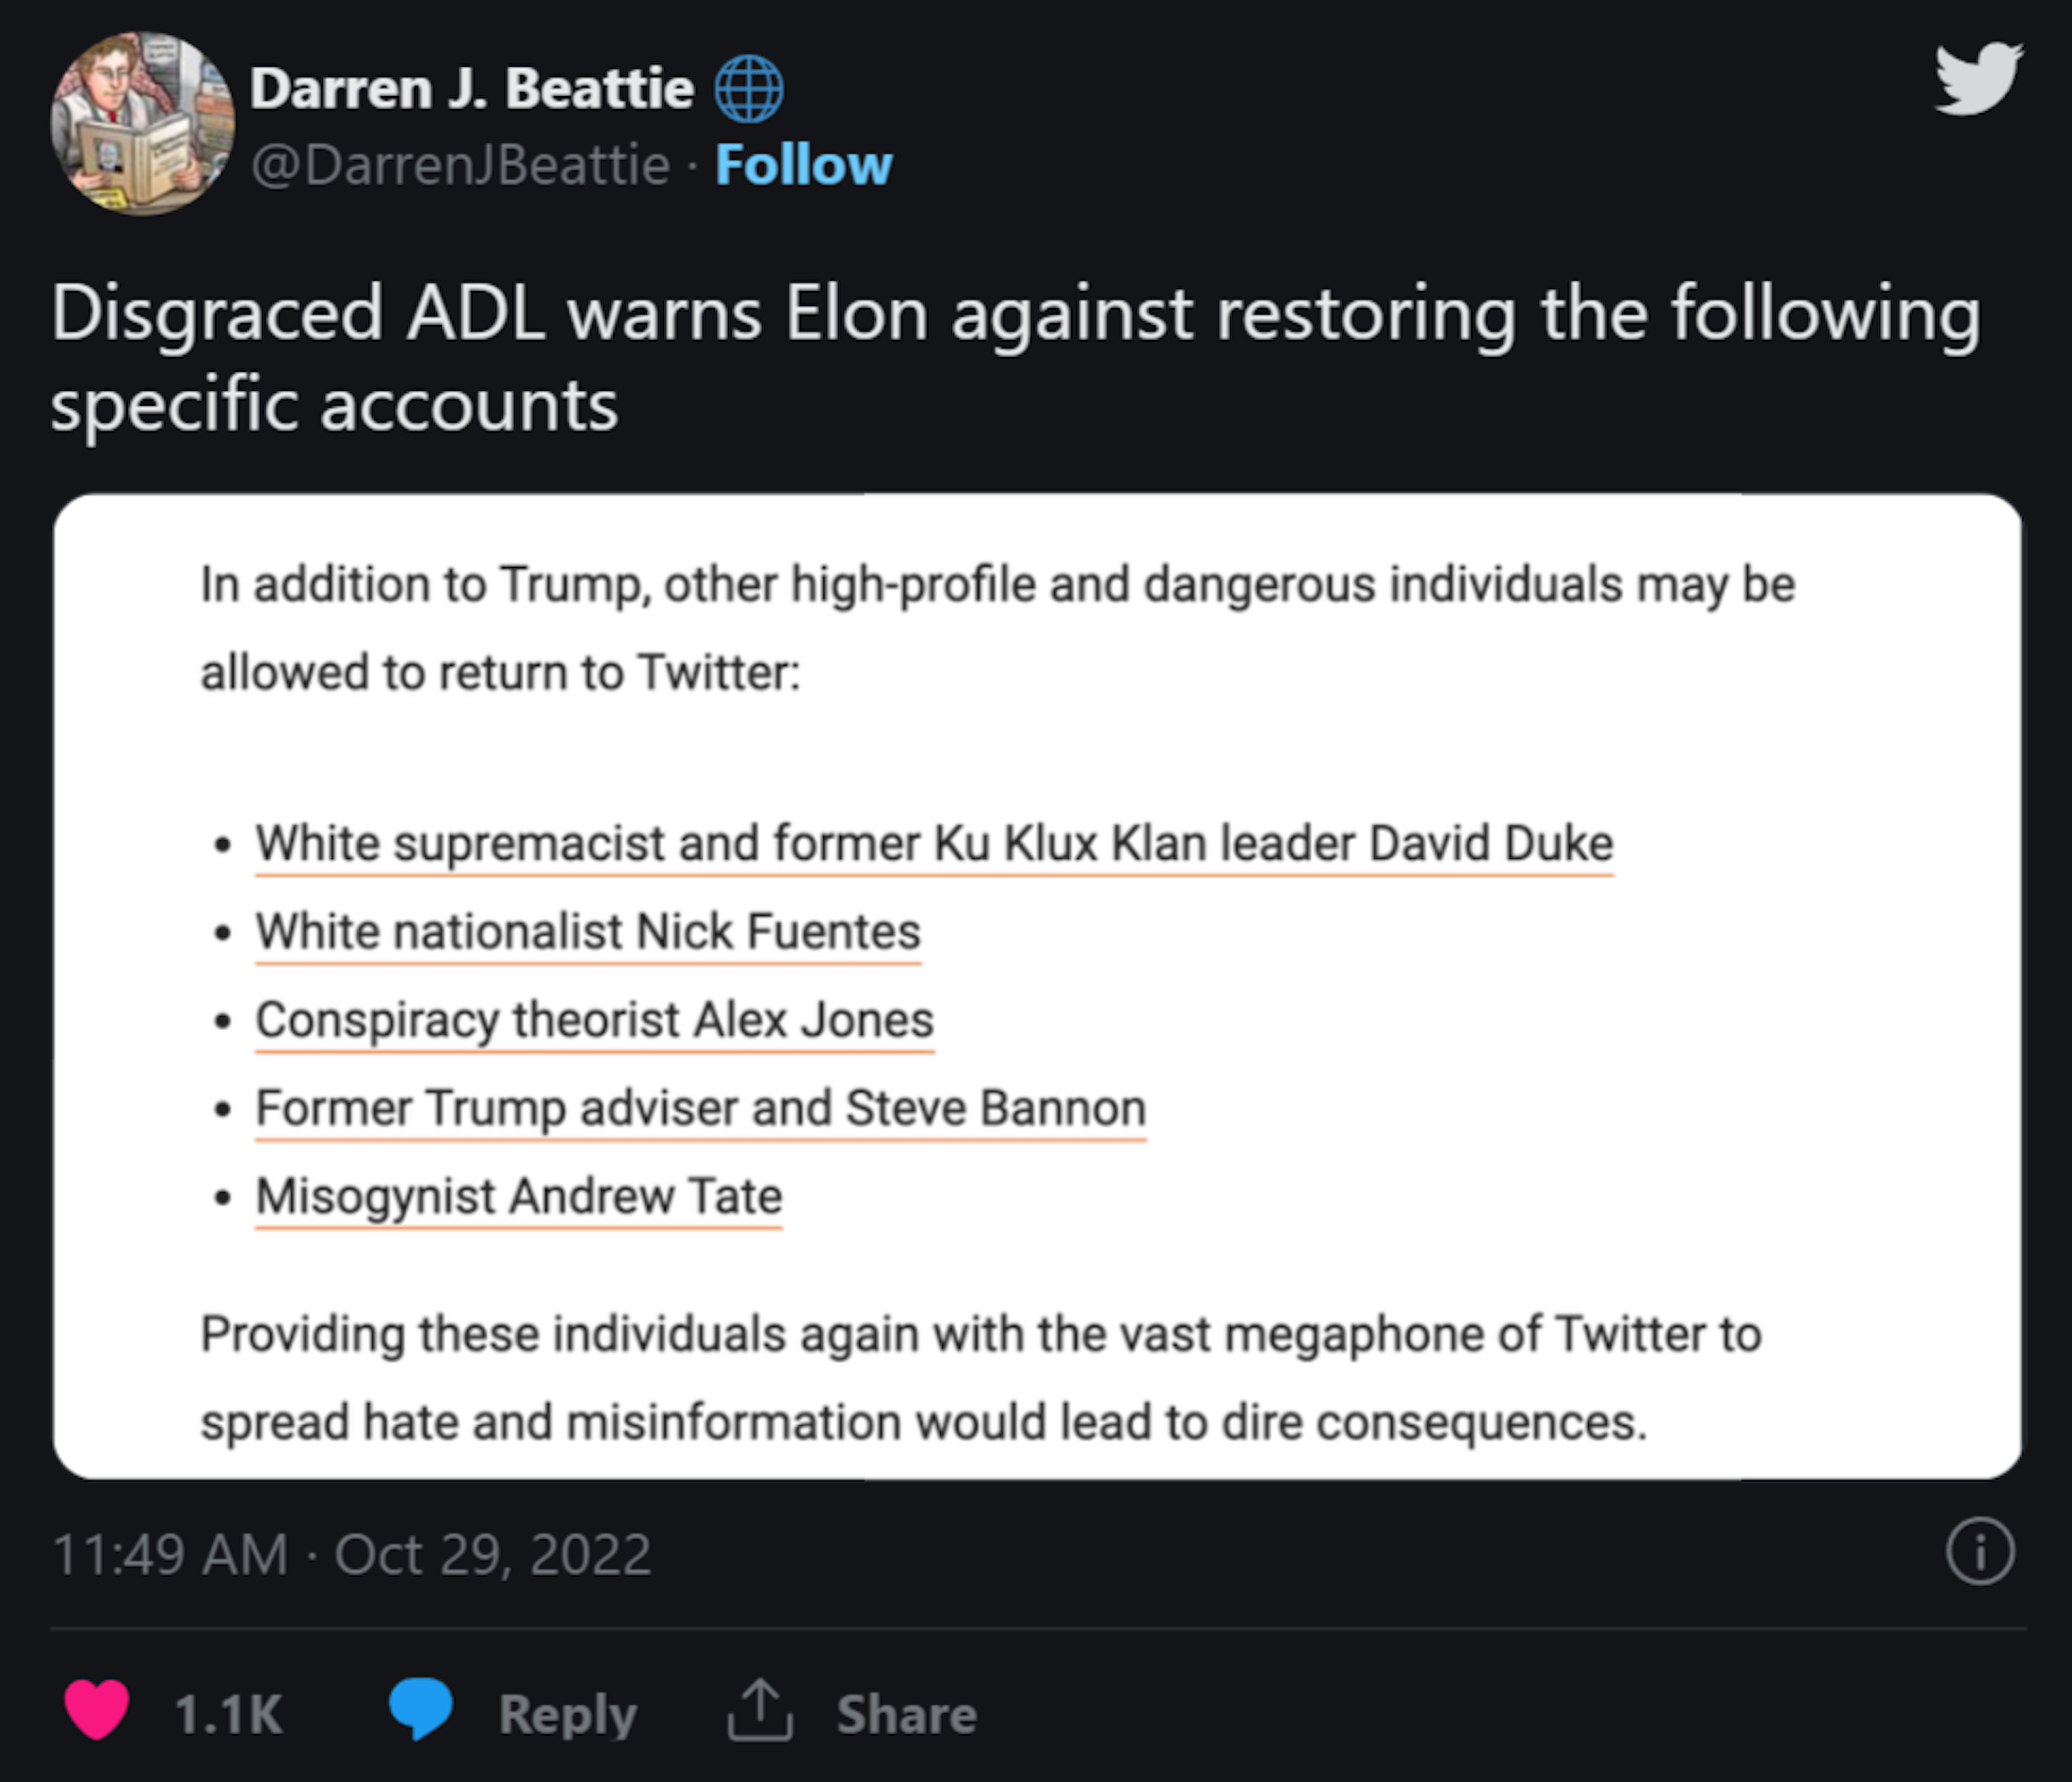Viewport: 2072px width, 1782px height.
Task: Click the @DarrenJBeattie handle
Action: pyautogui.click(x=460, y=165)
